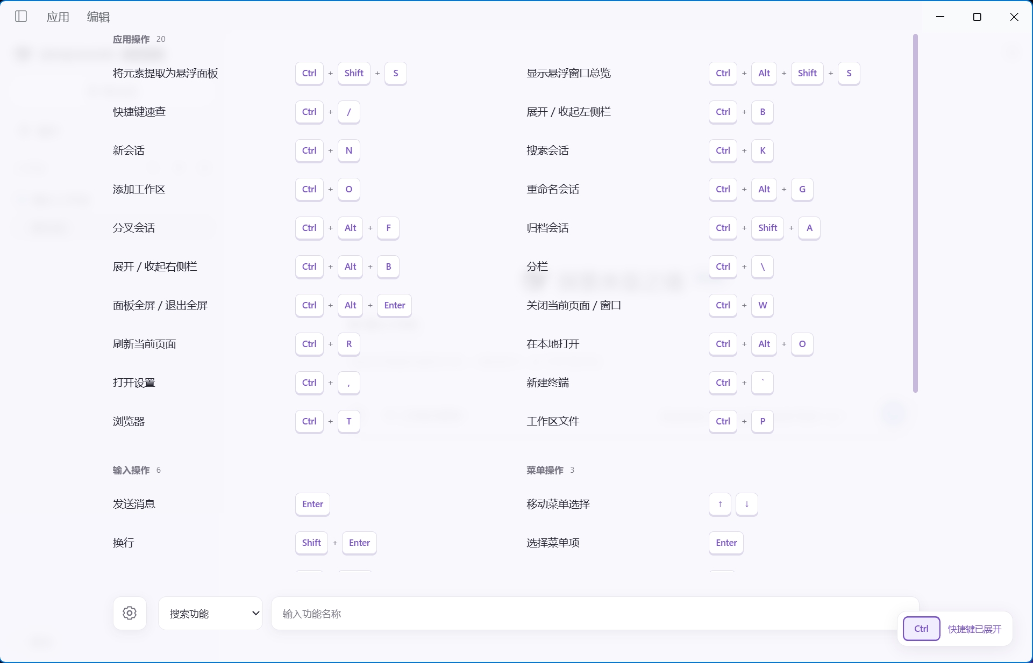This screenshot has width=1033, height=663.
Task: Open the 编辑 menu
Action: (98, 17)
